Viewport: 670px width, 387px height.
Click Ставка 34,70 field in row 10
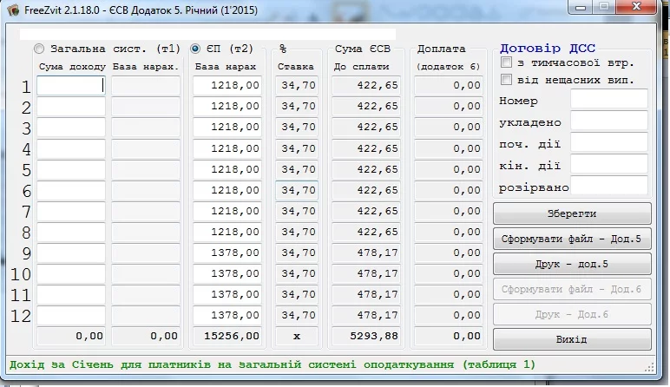click(297, 274)
